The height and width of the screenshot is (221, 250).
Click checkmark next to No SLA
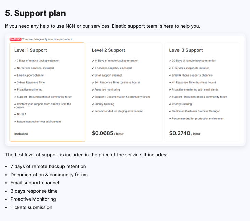click(15, 114)
